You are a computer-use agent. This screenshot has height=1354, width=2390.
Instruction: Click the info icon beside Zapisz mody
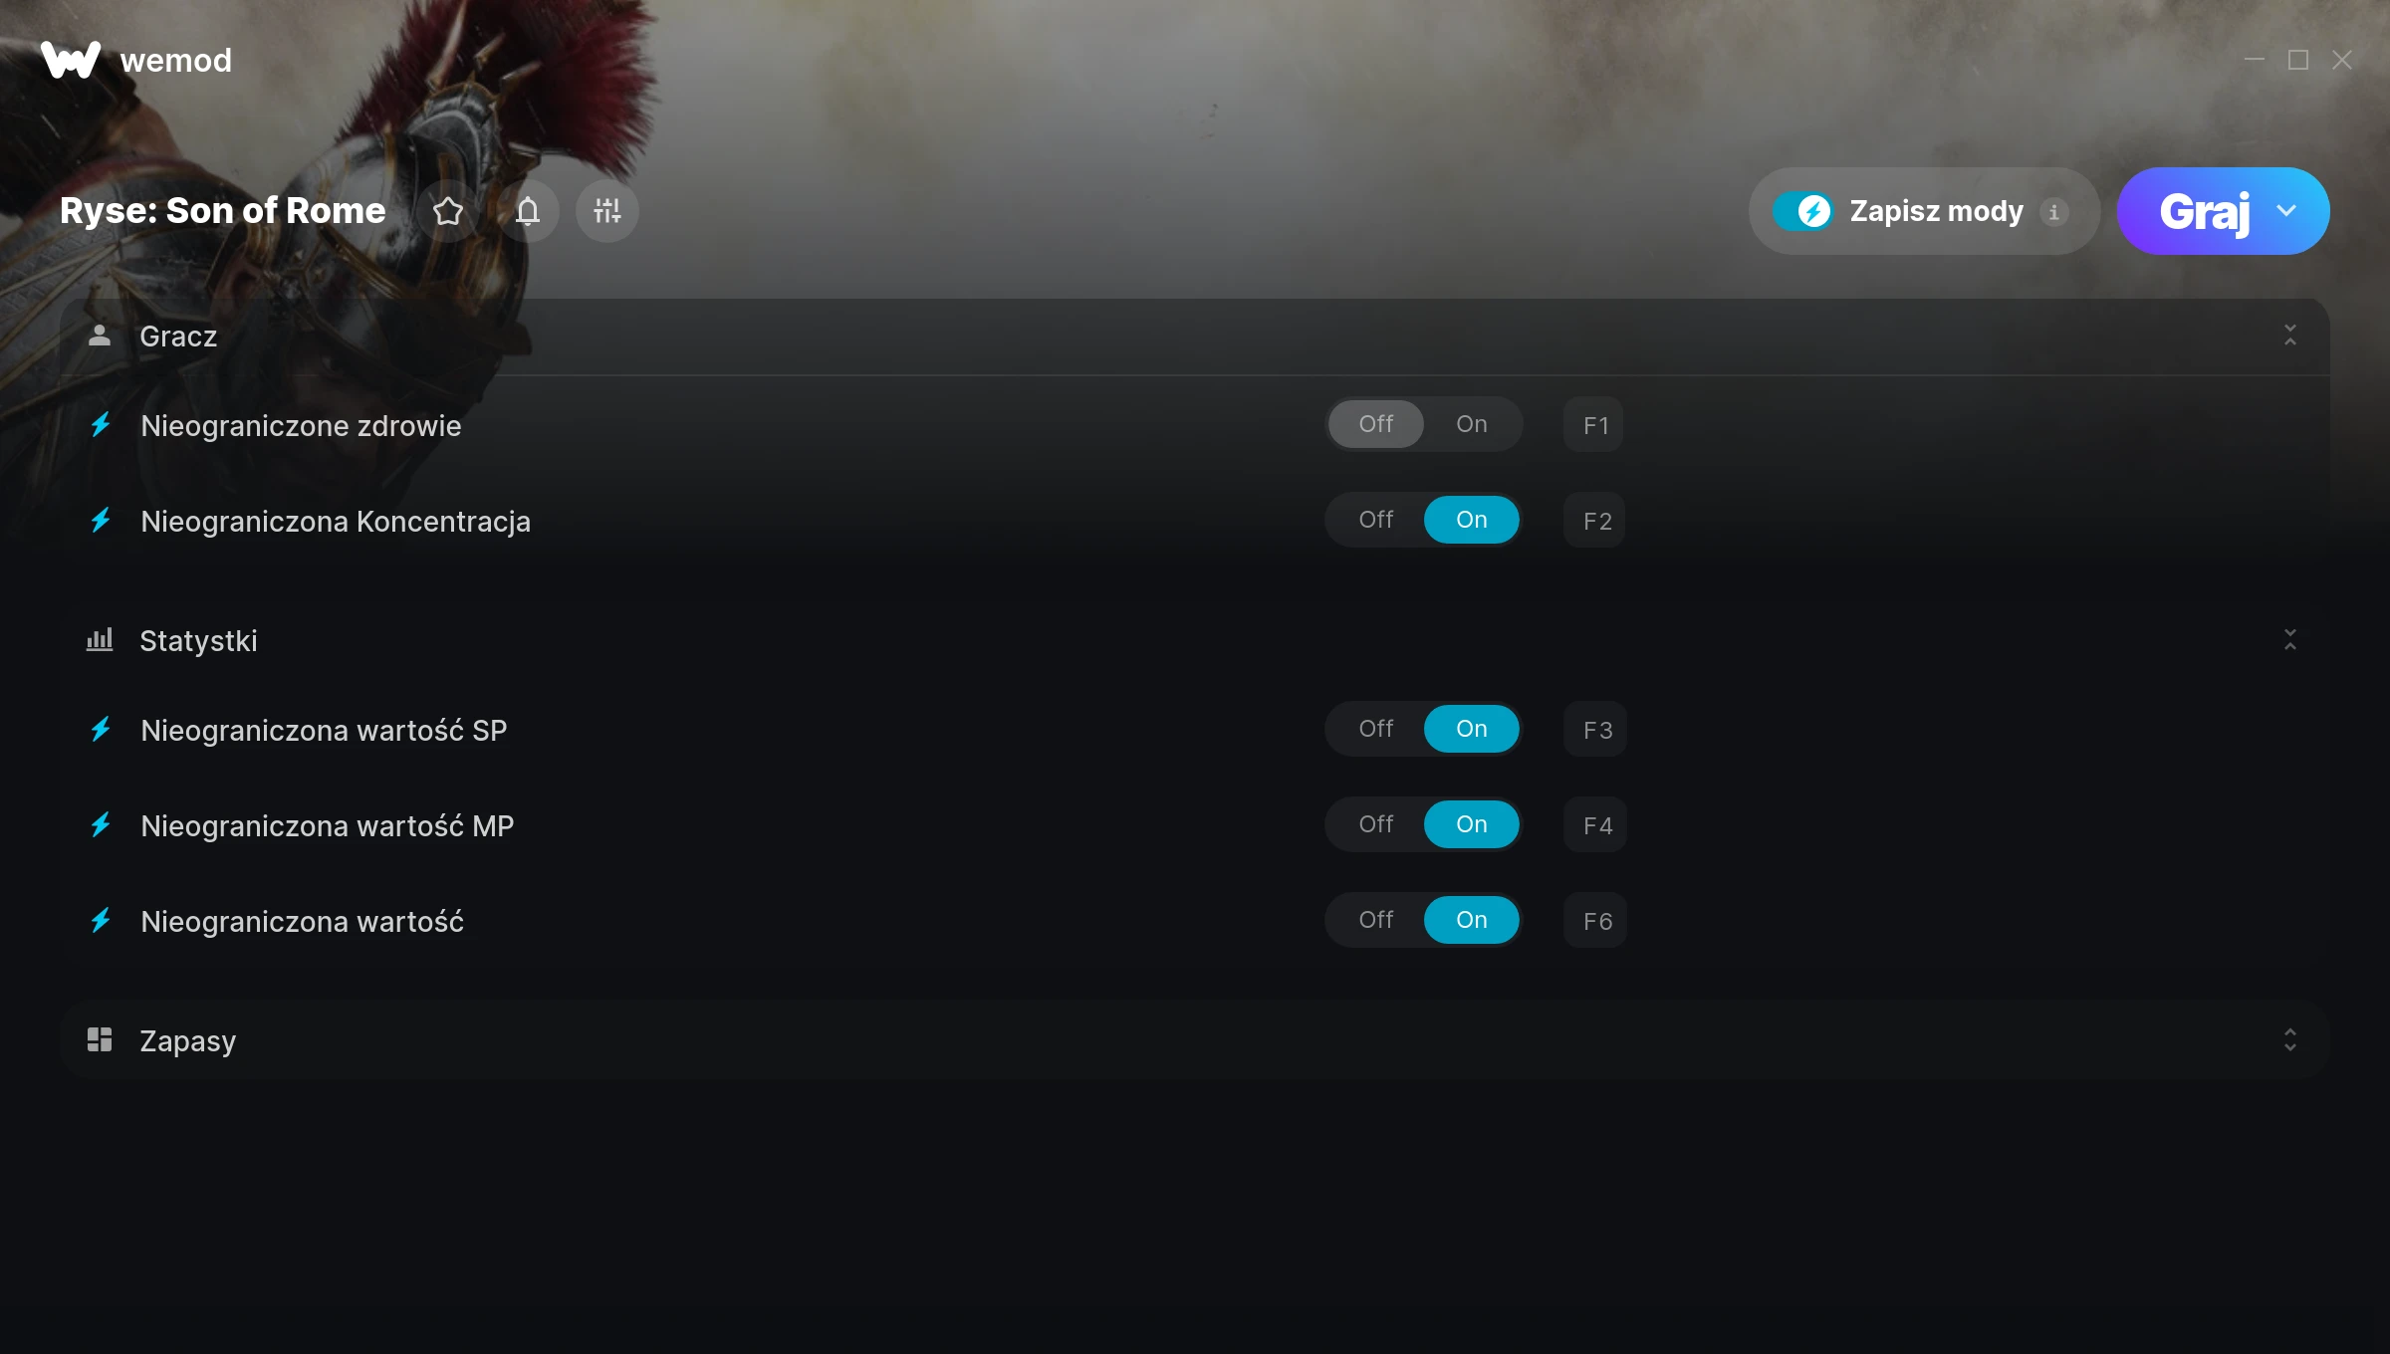pos(2053,212)
